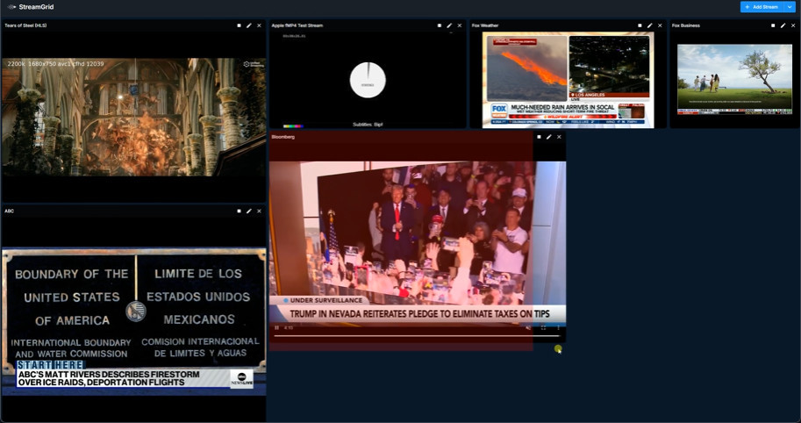Remove the ABC stream tile

pos(259,211)
